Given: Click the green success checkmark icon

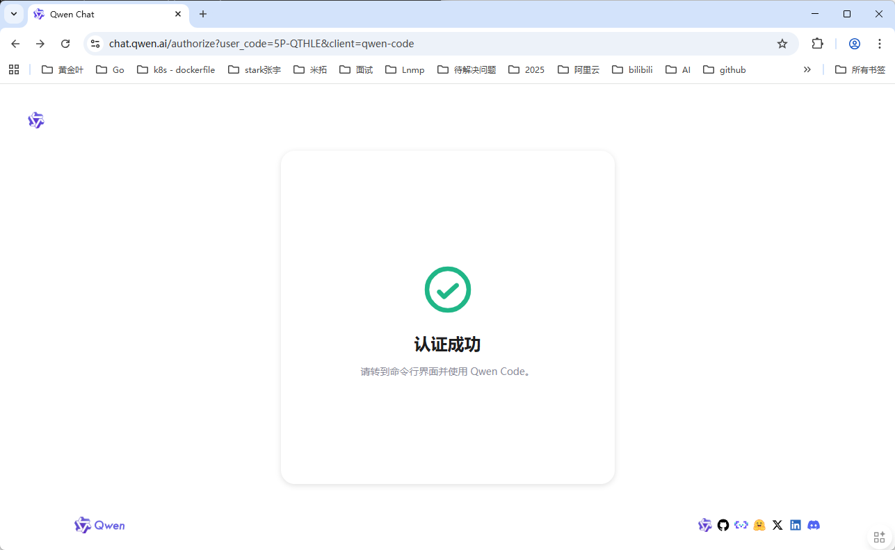Looking at the screenshot, I should click(448, 290).
